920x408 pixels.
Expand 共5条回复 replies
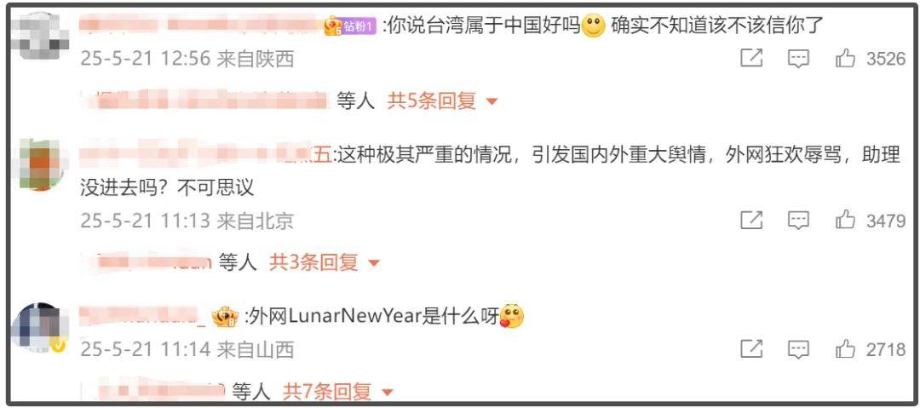coord(442,101)
